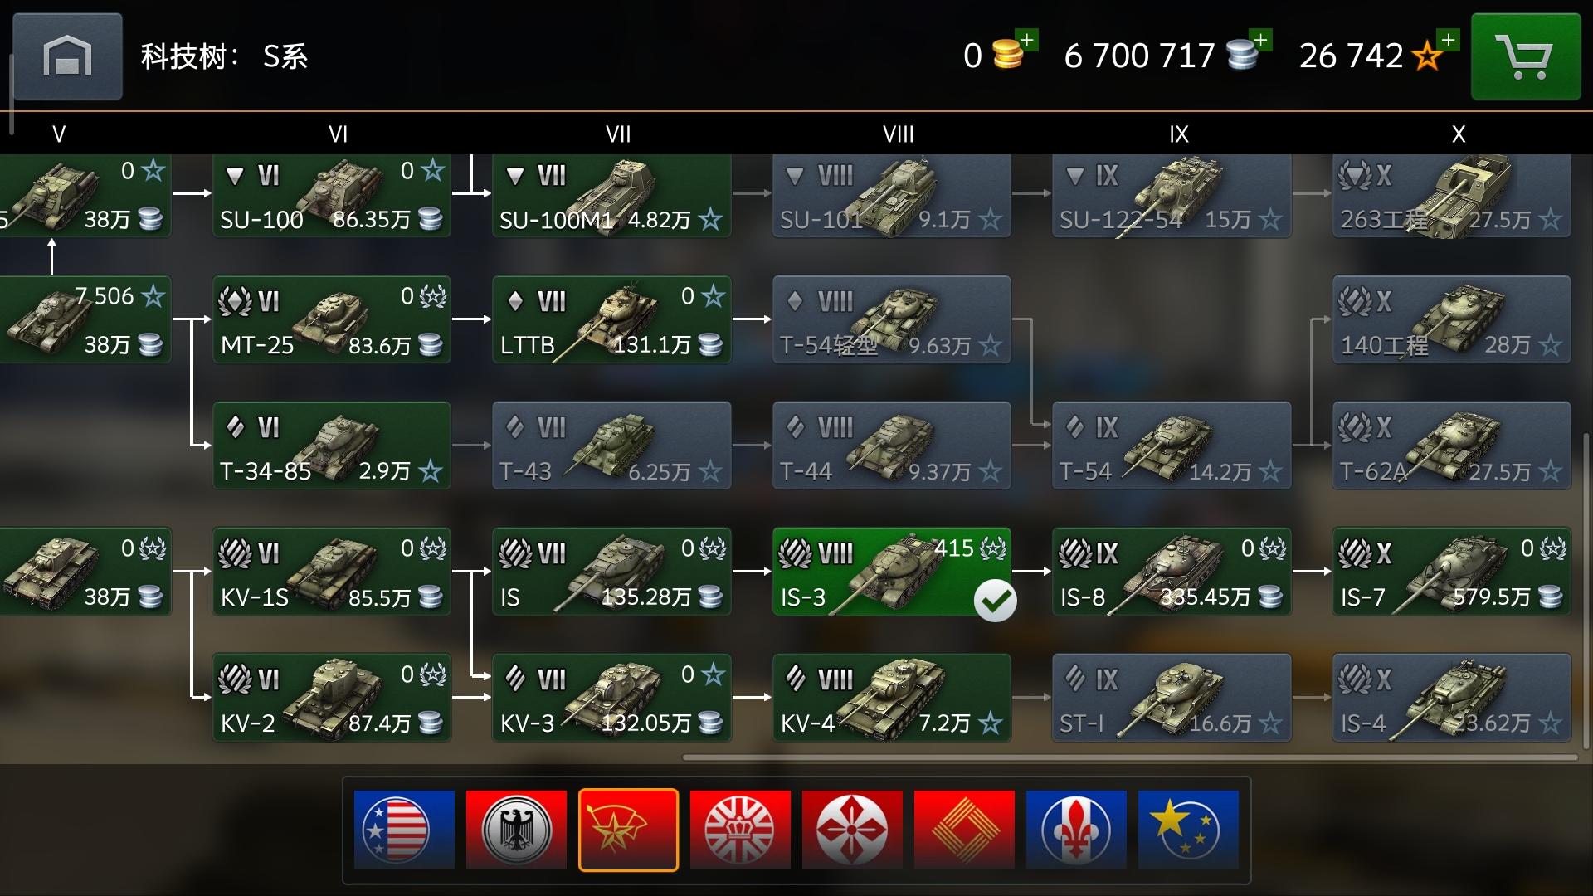Toggle the IS-3 selected checkmark
This screenshot has width=1593, height=896.
pos(995,601)
